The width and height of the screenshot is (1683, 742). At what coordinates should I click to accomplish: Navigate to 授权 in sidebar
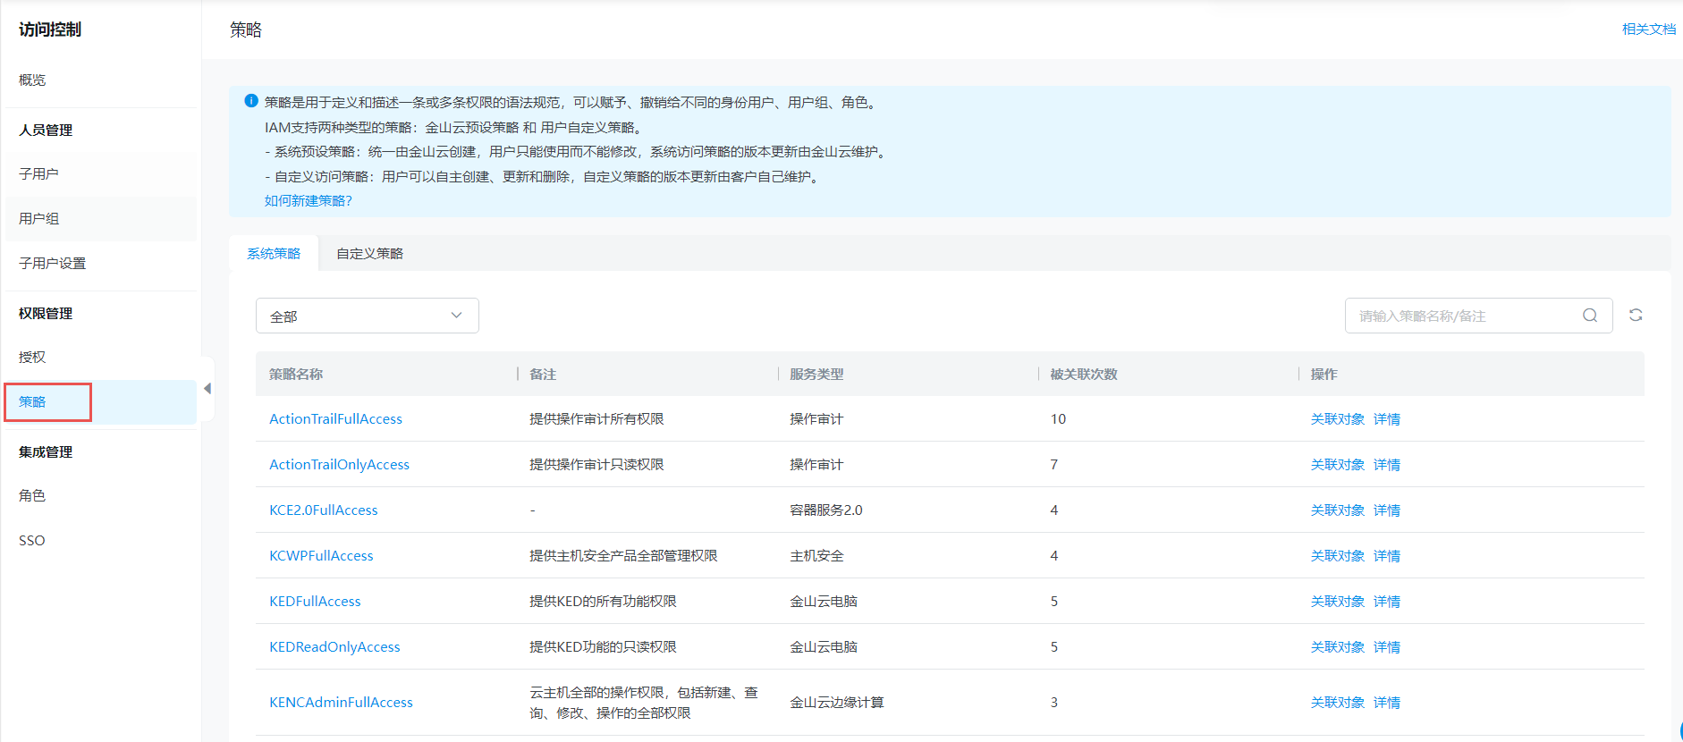point(32,358)
